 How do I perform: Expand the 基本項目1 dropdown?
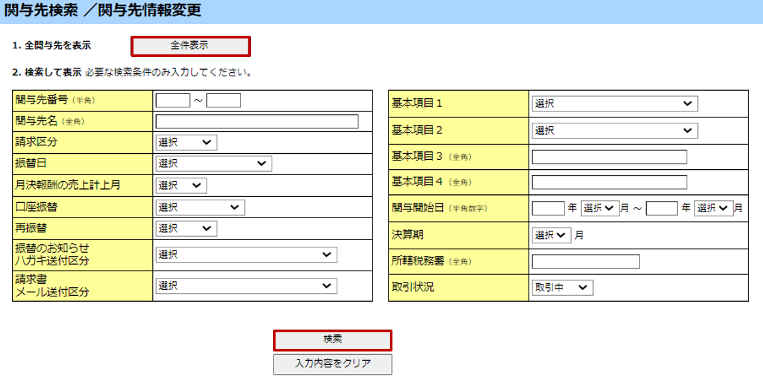[x=614, y=103]
